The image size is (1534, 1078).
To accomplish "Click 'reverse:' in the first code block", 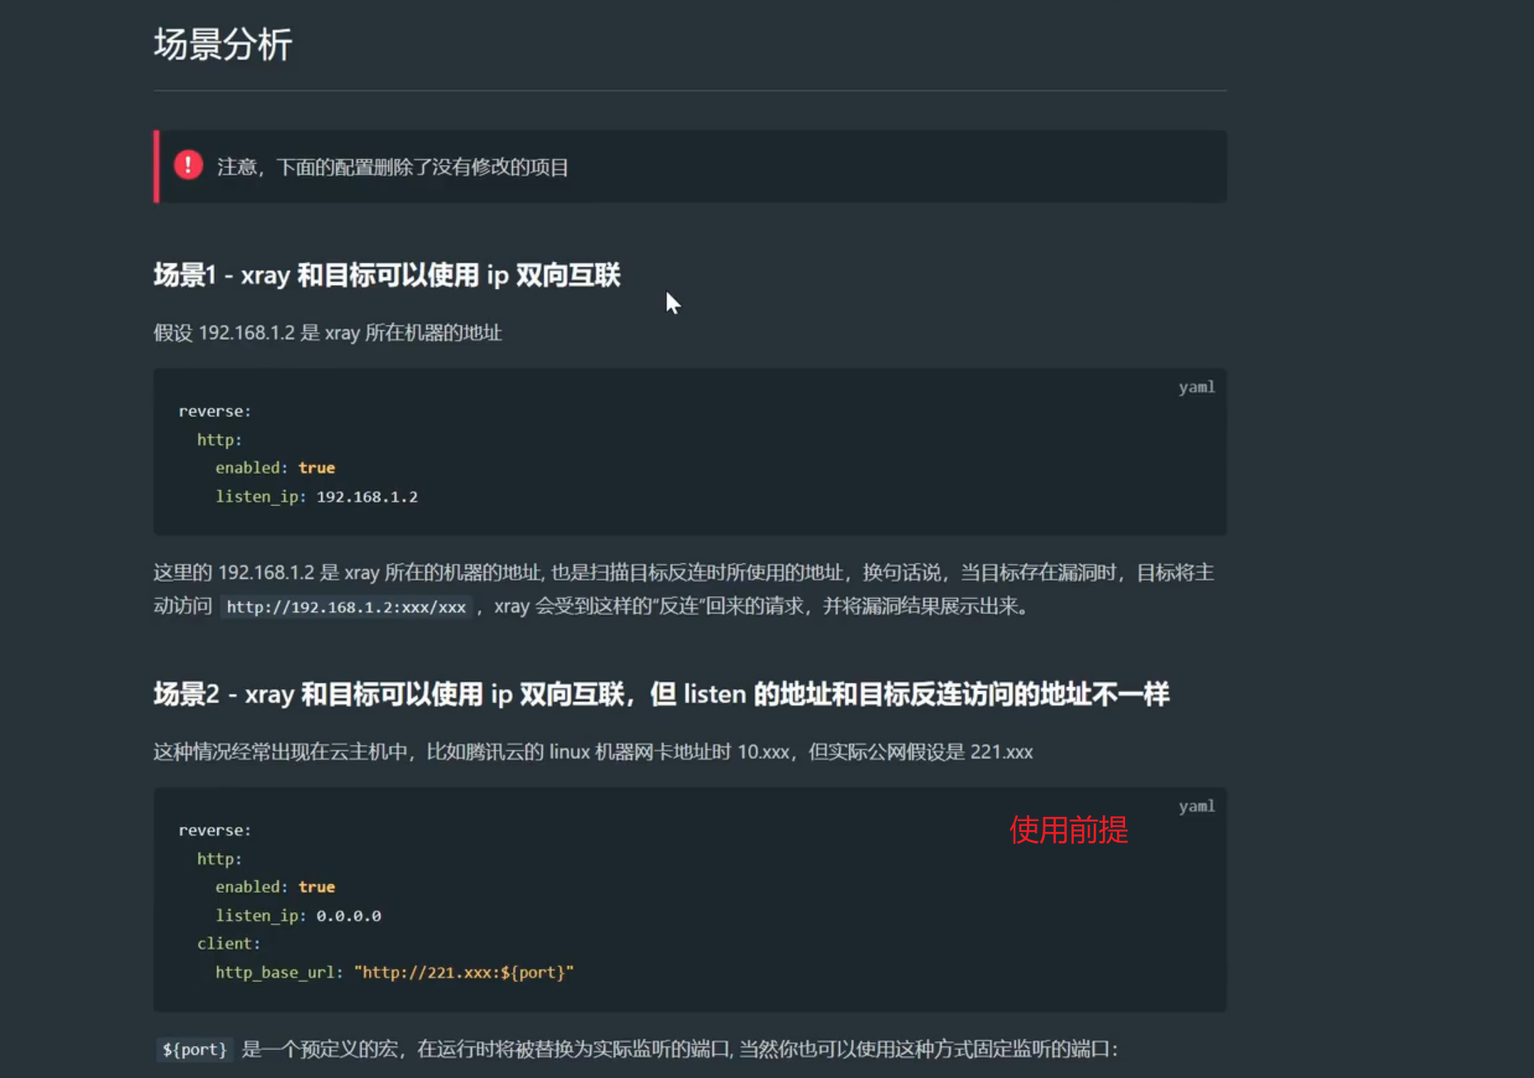I will [214, 411].
